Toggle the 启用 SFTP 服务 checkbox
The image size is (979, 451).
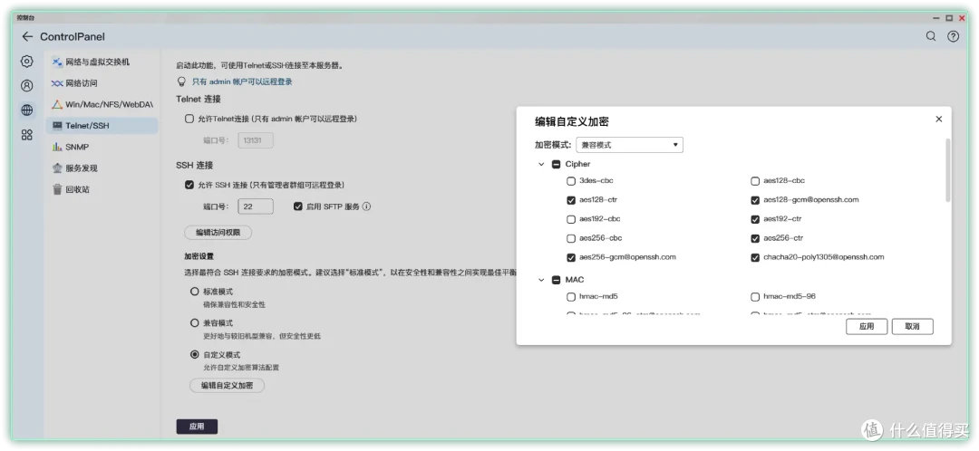298,206
